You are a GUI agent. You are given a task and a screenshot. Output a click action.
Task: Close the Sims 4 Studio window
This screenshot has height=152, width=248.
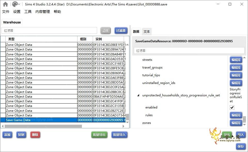242,4
